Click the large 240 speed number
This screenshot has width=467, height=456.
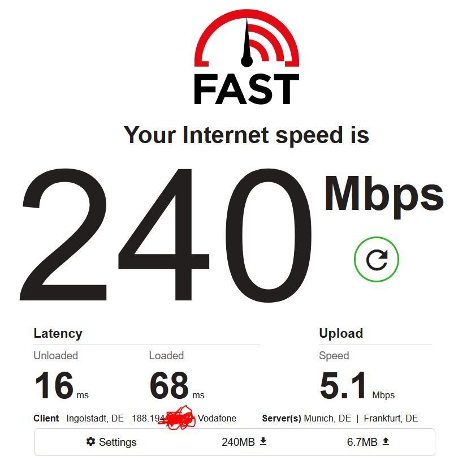click(166, 235)
